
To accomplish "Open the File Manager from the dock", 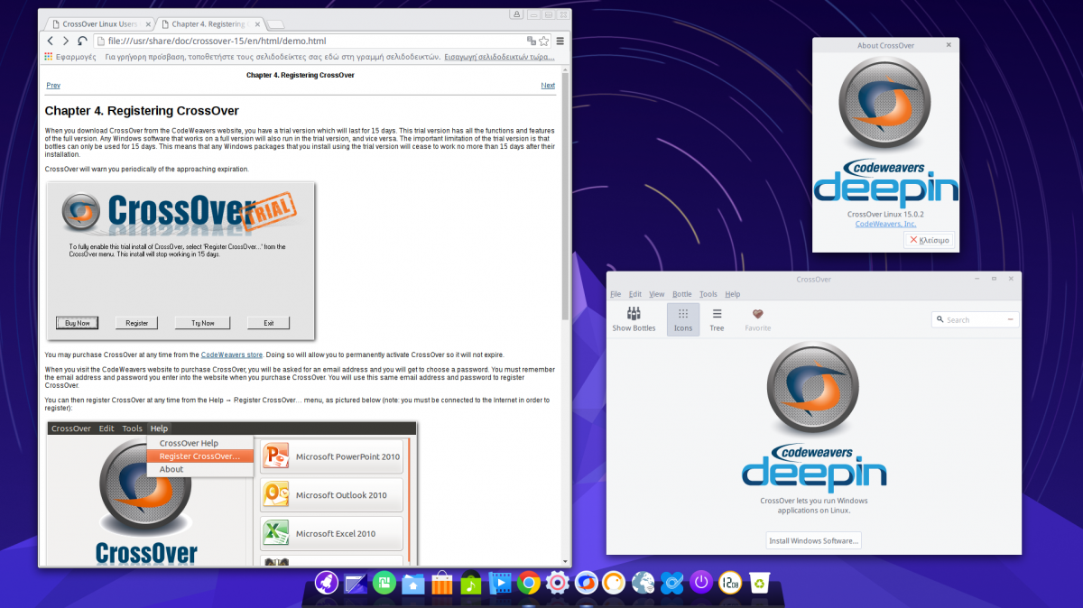I will click(413, 583).
